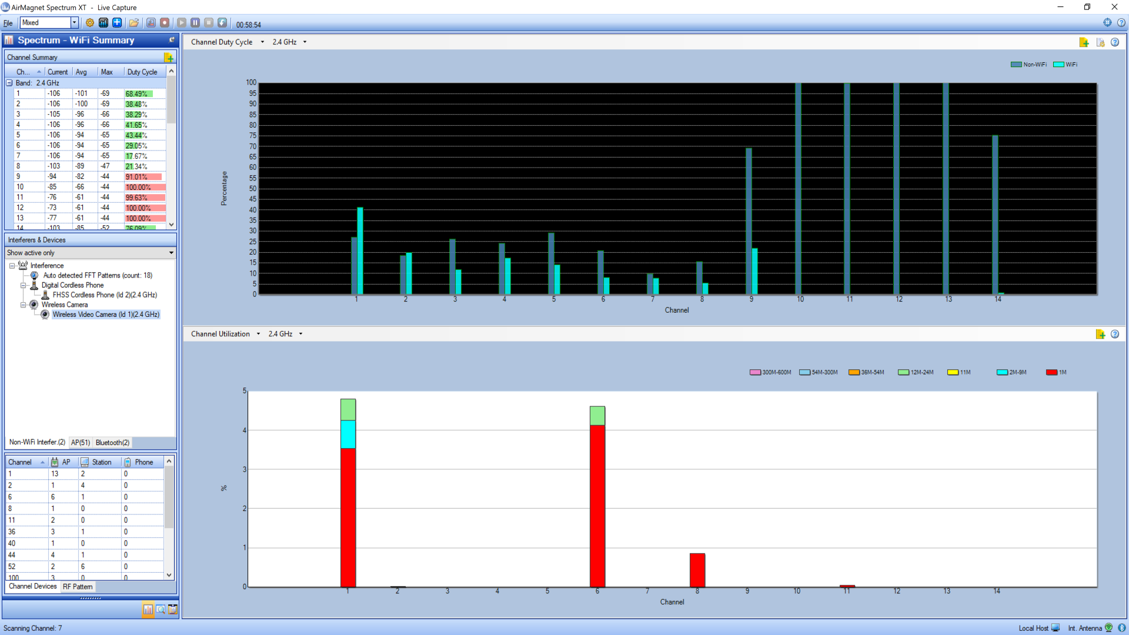This screenshot has height=635, width=1129.
Task: Add a new chart to Channel Duty Cycle panel
Action: tap(1085, 42)
